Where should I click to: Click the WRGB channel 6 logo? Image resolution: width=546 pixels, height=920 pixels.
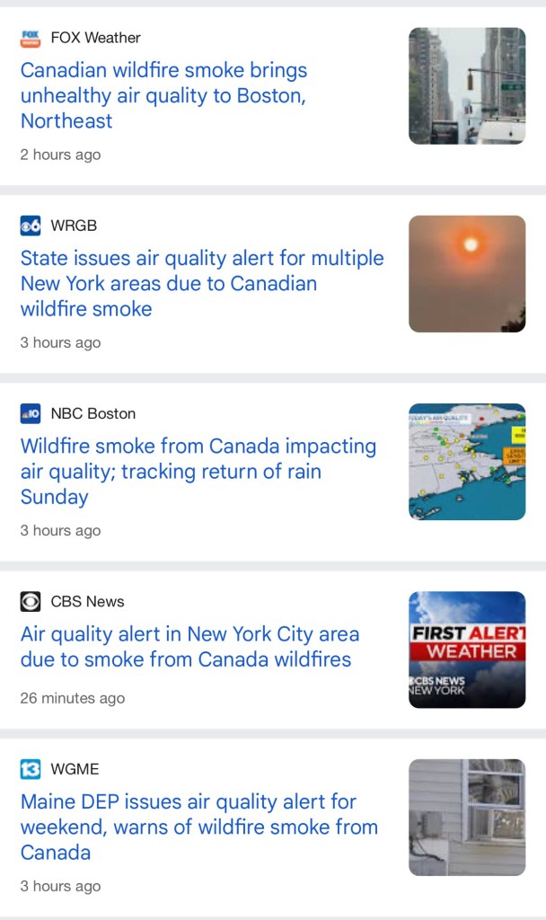coord(31,226)
